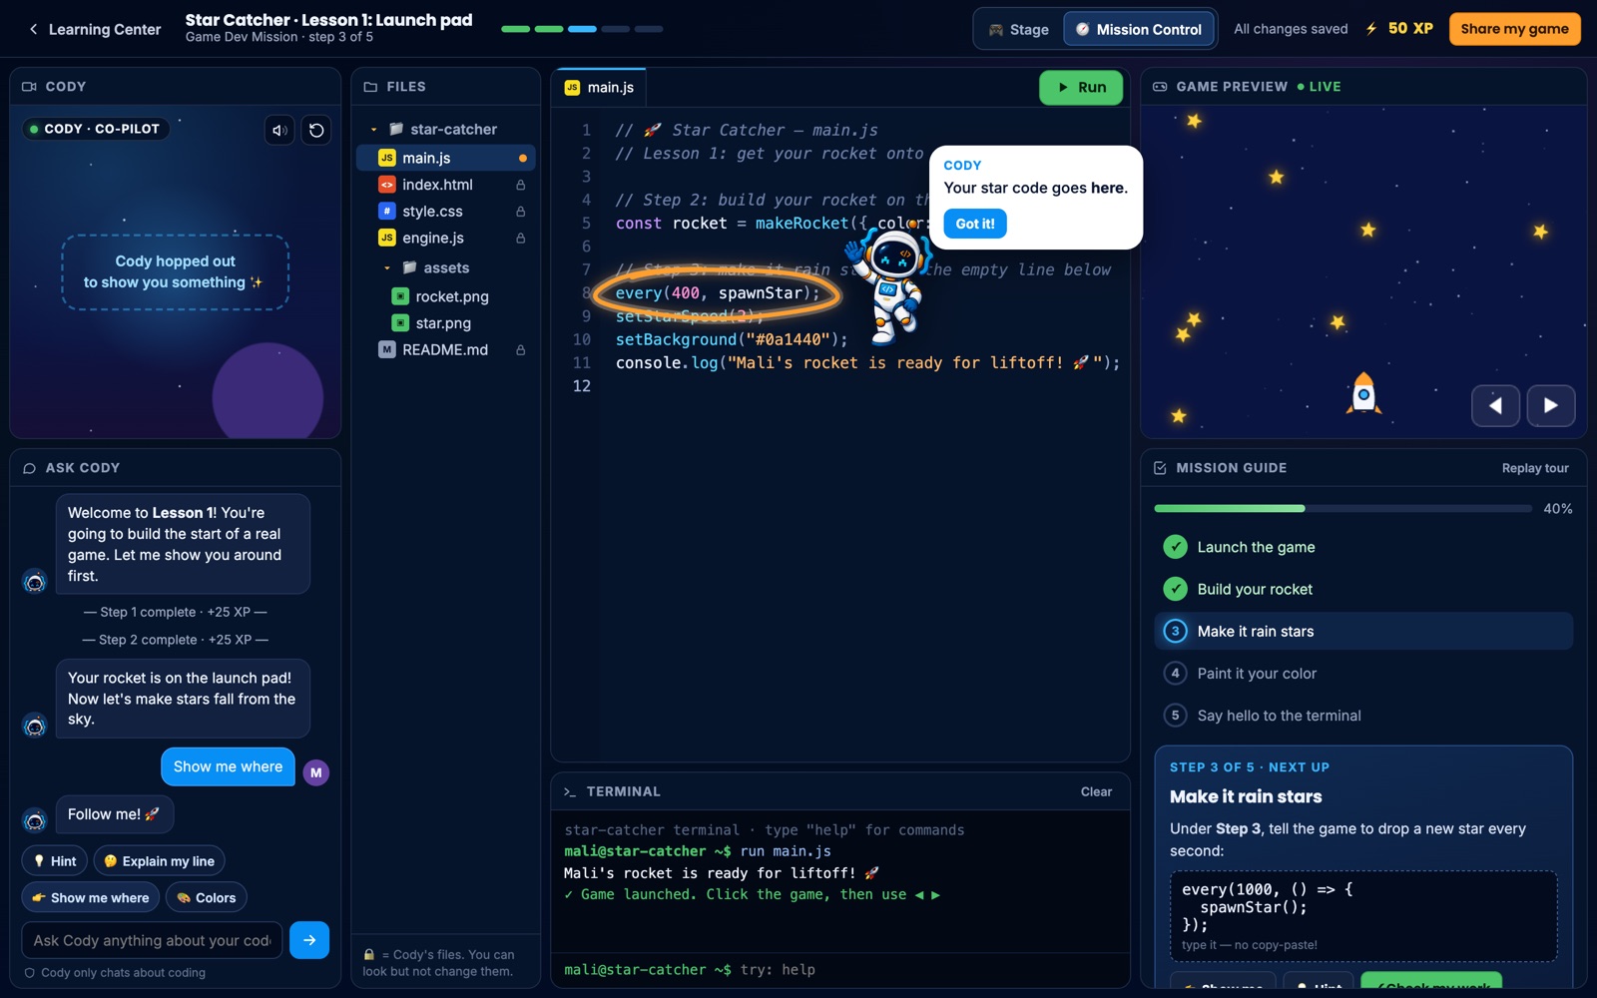
Task: Click the Cody restart circular arrow icon
Action: click(x=316, y=130)
